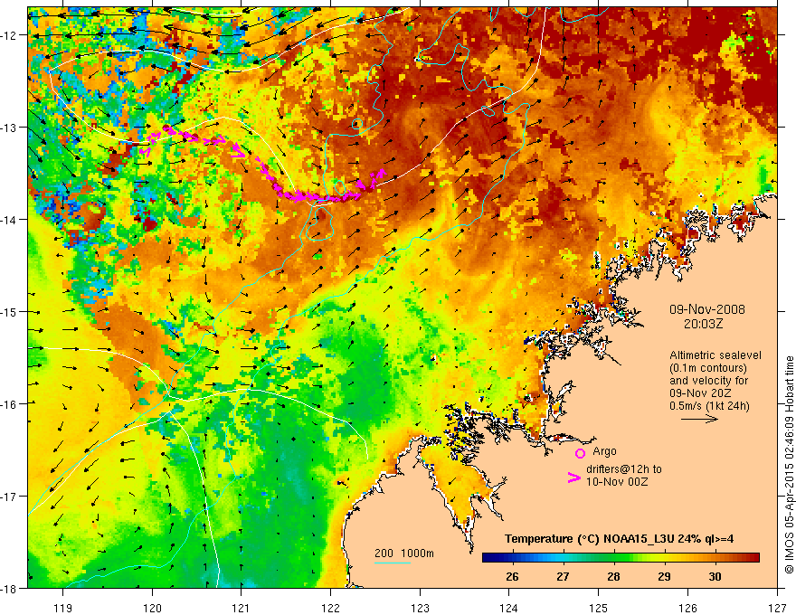Screen dimensions: 796x615
Task: Click the IMOS copyright text on right edge
Action: click(789, 465)
